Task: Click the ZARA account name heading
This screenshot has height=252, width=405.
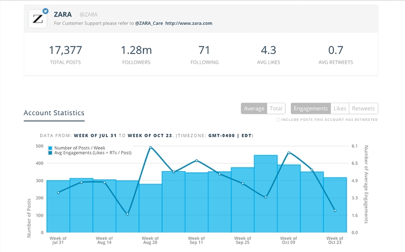Action: (x=63, y=14)
